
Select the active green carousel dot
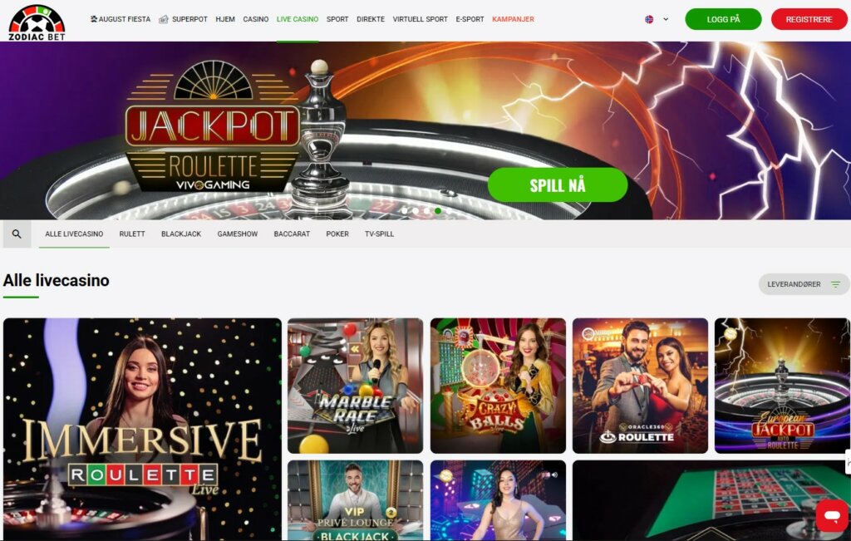coord(438,210)
